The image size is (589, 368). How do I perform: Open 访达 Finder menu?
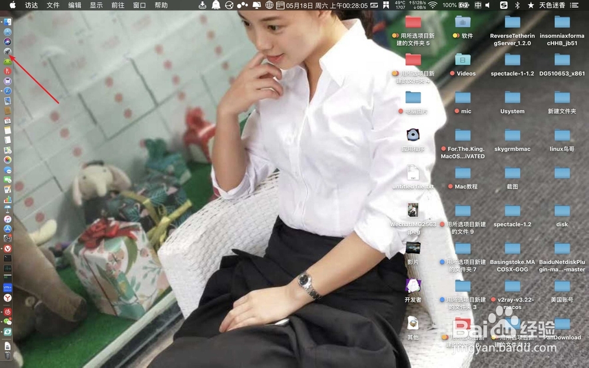(x=32, y=5)
